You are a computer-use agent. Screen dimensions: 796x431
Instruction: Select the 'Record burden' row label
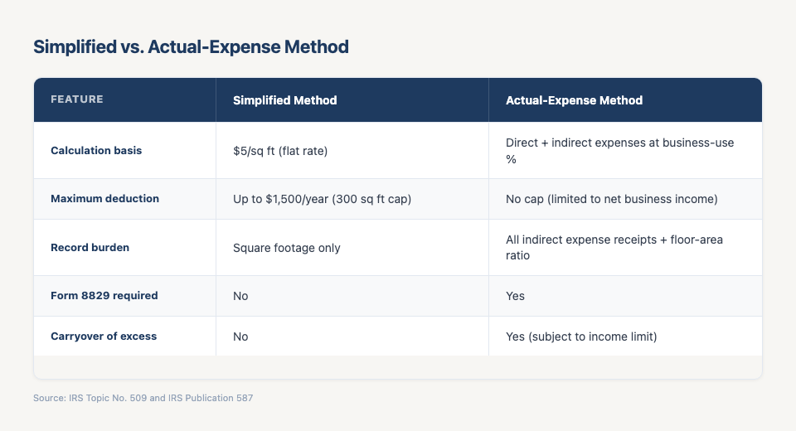tap(90, 248)
